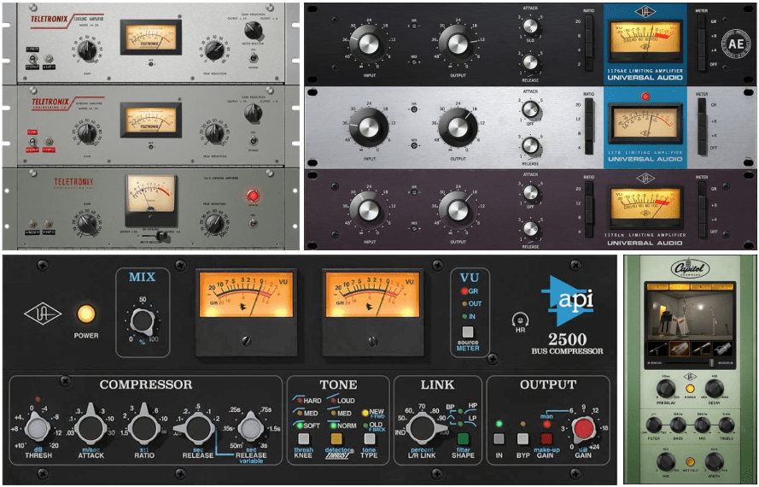The width and height of the screenshot is (759, 487).
Task: Click the Capitol logo on the green plugin
Action: coord(691,267)
